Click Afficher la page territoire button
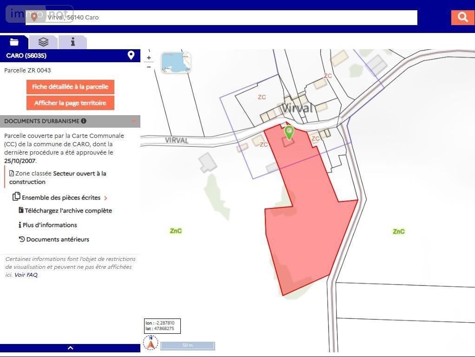 pyautogui.click(x=70, y=103)
